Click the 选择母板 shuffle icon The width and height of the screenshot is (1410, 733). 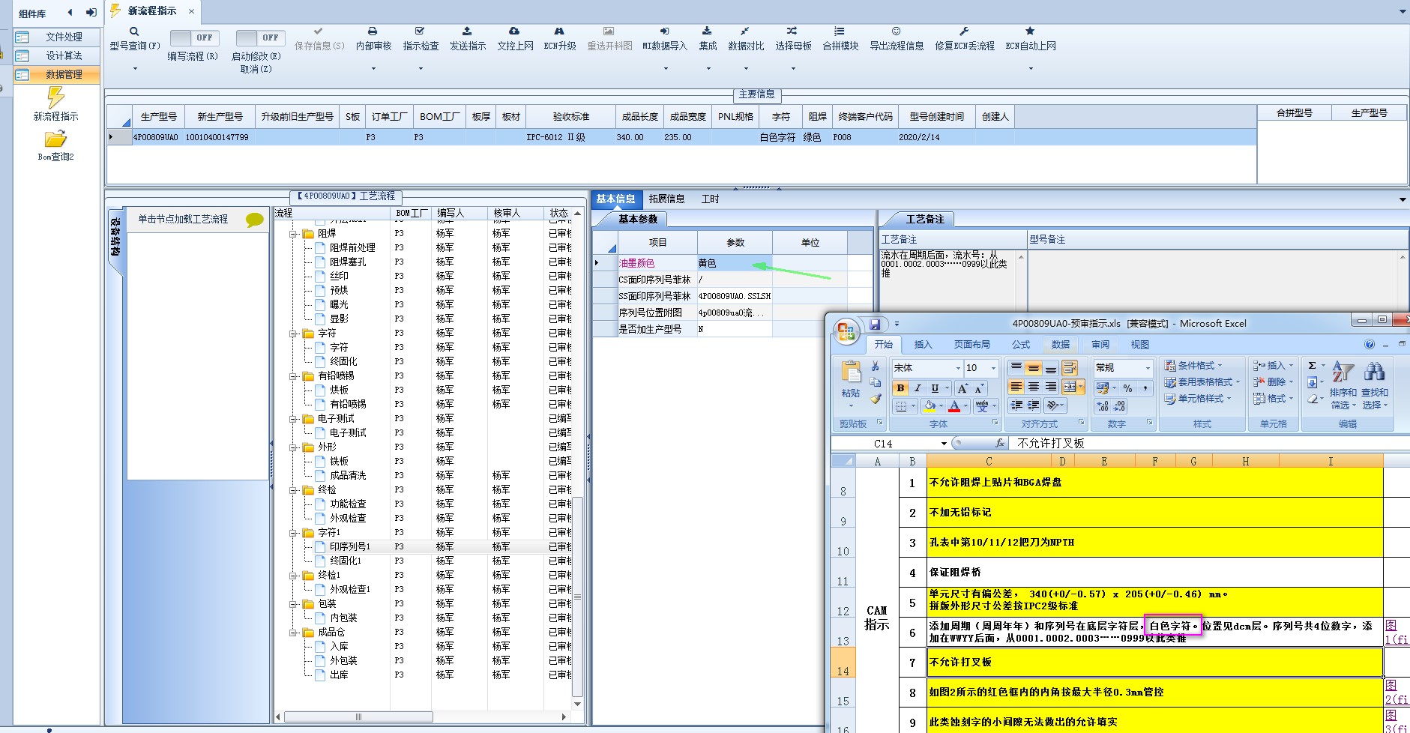coord(792,31)
